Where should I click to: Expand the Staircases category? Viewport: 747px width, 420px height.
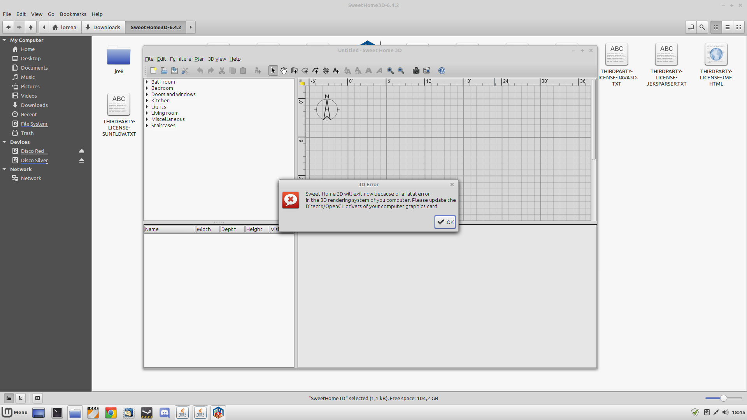(147, 125)
